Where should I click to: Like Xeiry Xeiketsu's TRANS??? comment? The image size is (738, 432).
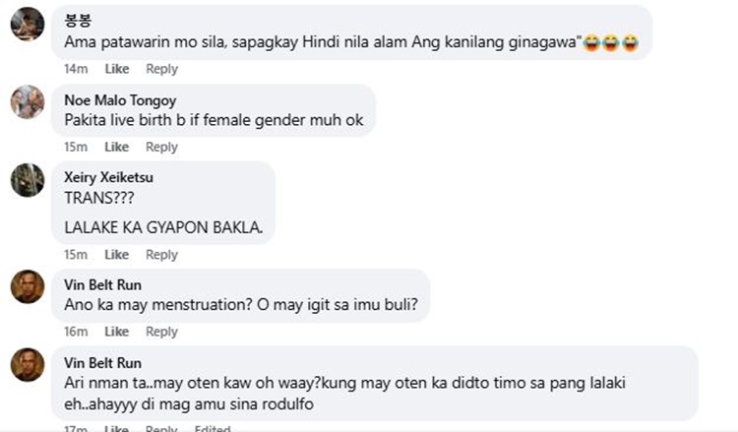(117, 255)
